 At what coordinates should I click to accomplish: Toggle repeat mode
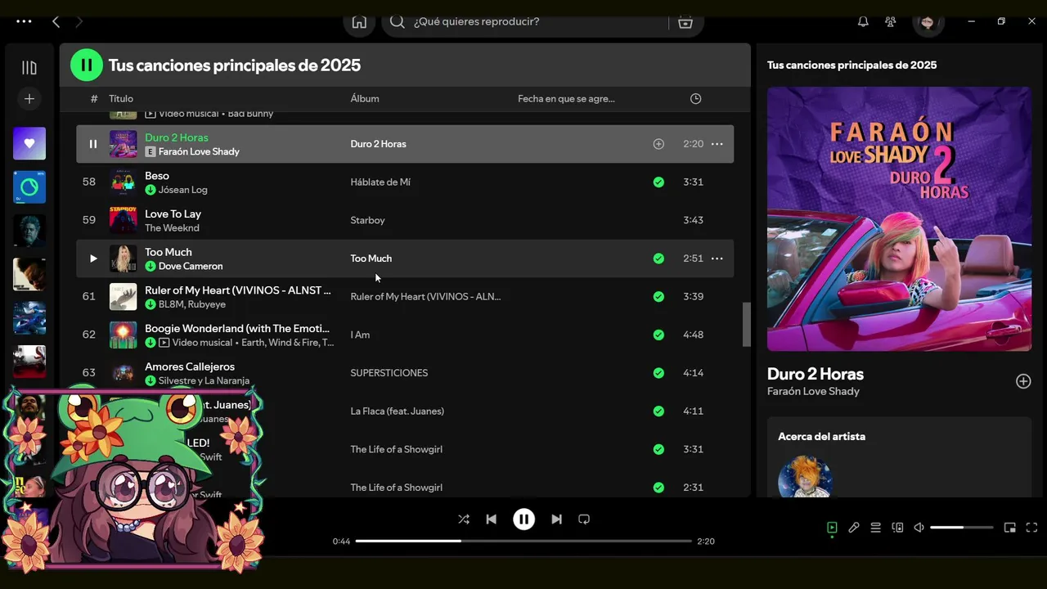click(x=584, y=519)
